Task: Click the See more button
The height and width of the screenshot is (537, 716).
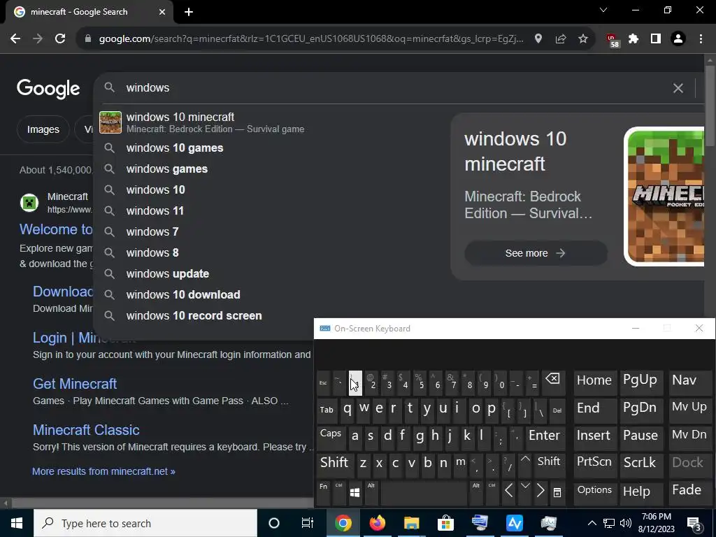Action: click(536, 253)
